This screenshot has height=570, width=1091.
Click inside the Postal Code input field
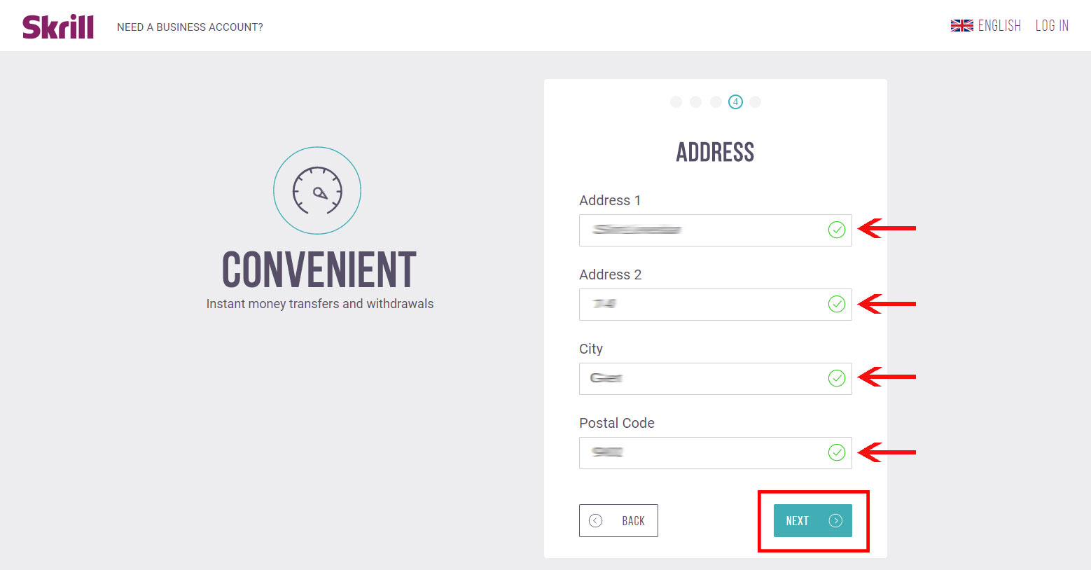[x=700, y=452]
